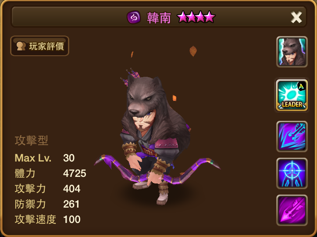The width and height of the screenshot is (317, 237).
Task: Click the 防禦力 261 stat row
Action: coord(47,204)
